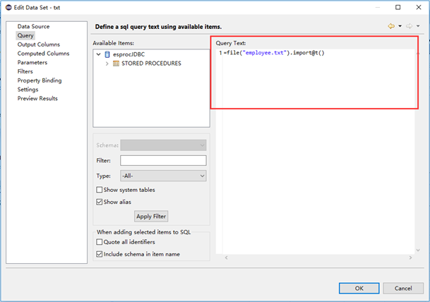Select Output Columns in left list
Image resolution: width=430 pixels, height=302 pixels.
(38, 44)
